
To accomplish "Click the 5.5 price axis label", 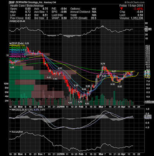I will (148, 92).
